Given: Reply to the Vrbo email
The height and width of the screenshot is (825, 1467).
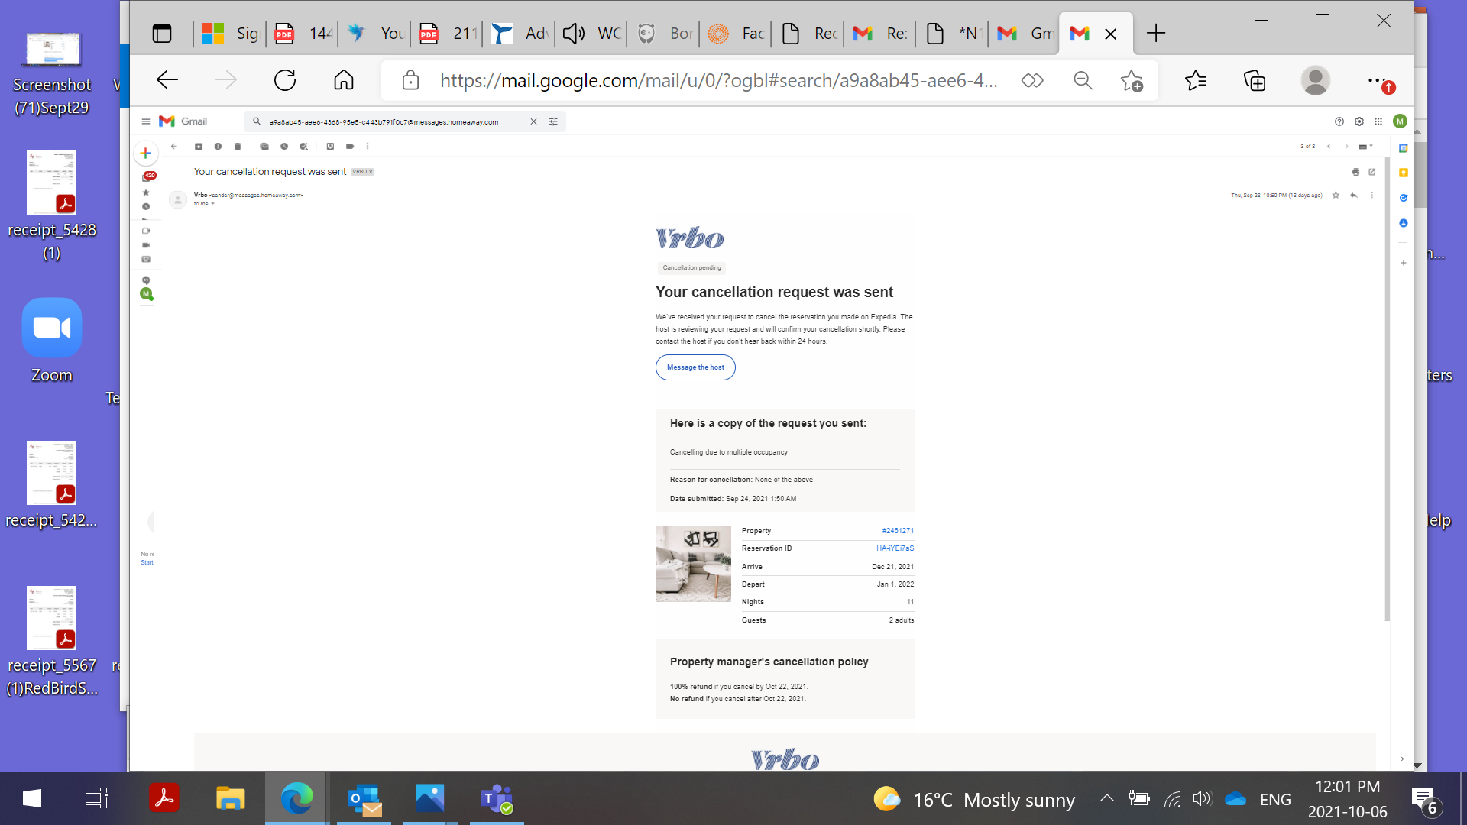Looking at the screenshot, I should pyautogui.click(x=1354, y=196).
